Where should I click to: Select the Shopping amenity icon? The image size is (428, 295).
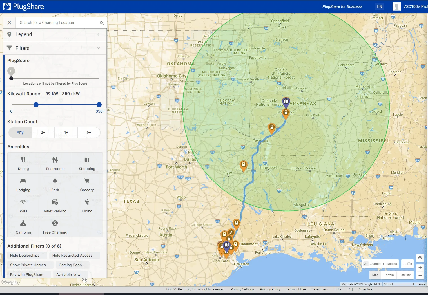pos(87,160)
